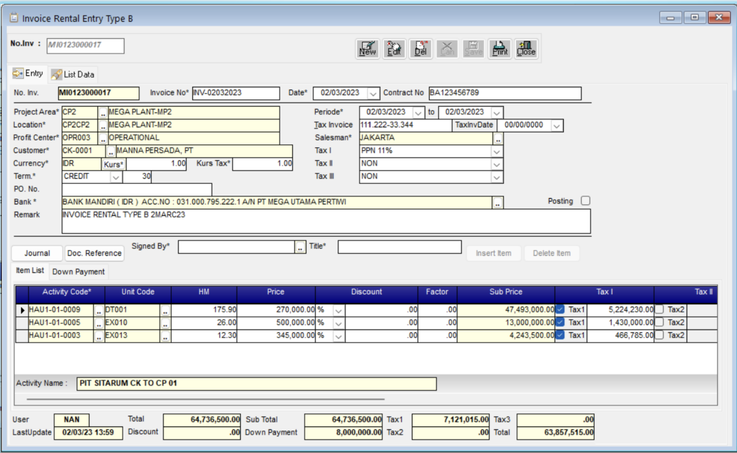
Task: Open activity lookup for HAU1-01-0009
Action: point(99,311)
